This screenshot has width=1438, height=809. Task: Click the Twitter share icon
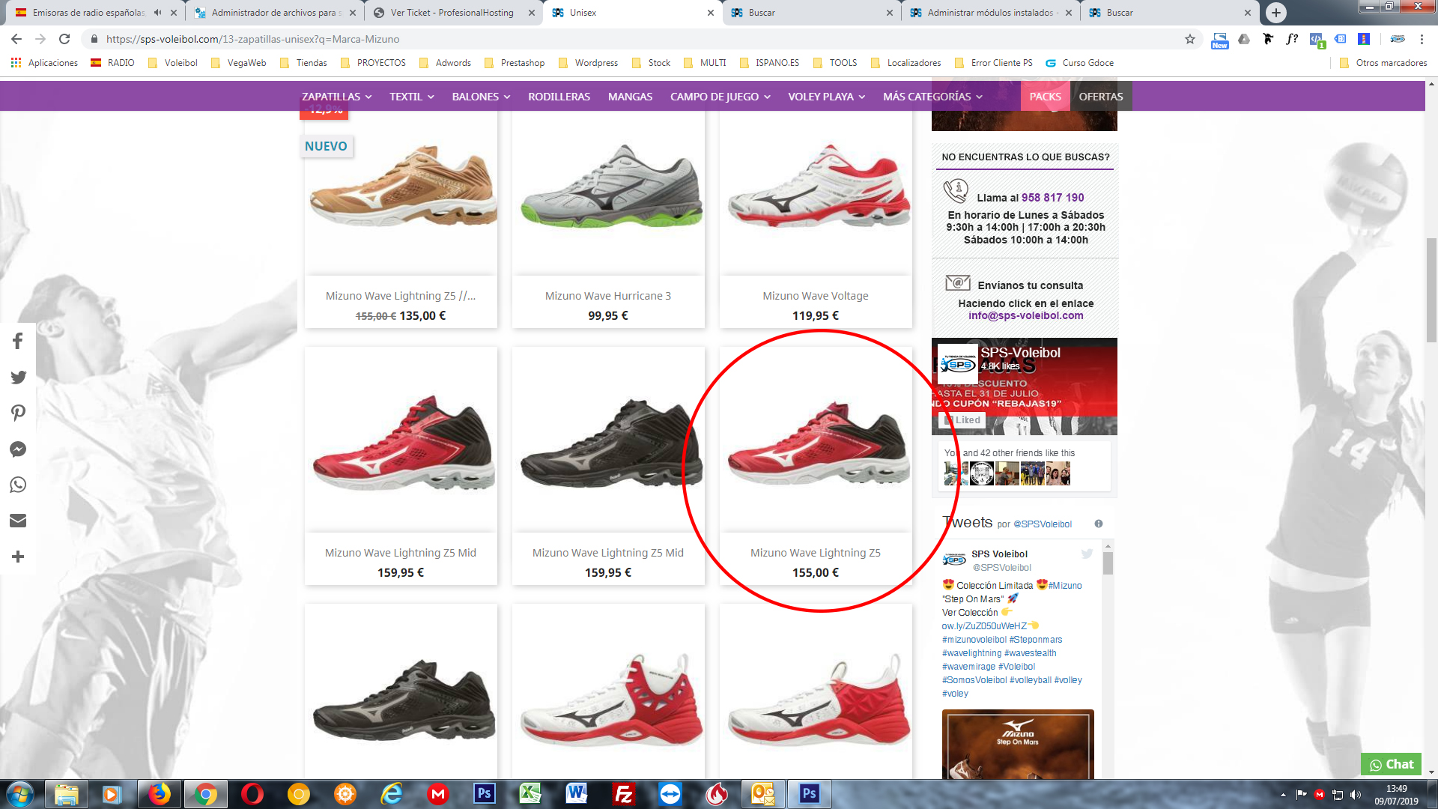pos(18,378)
